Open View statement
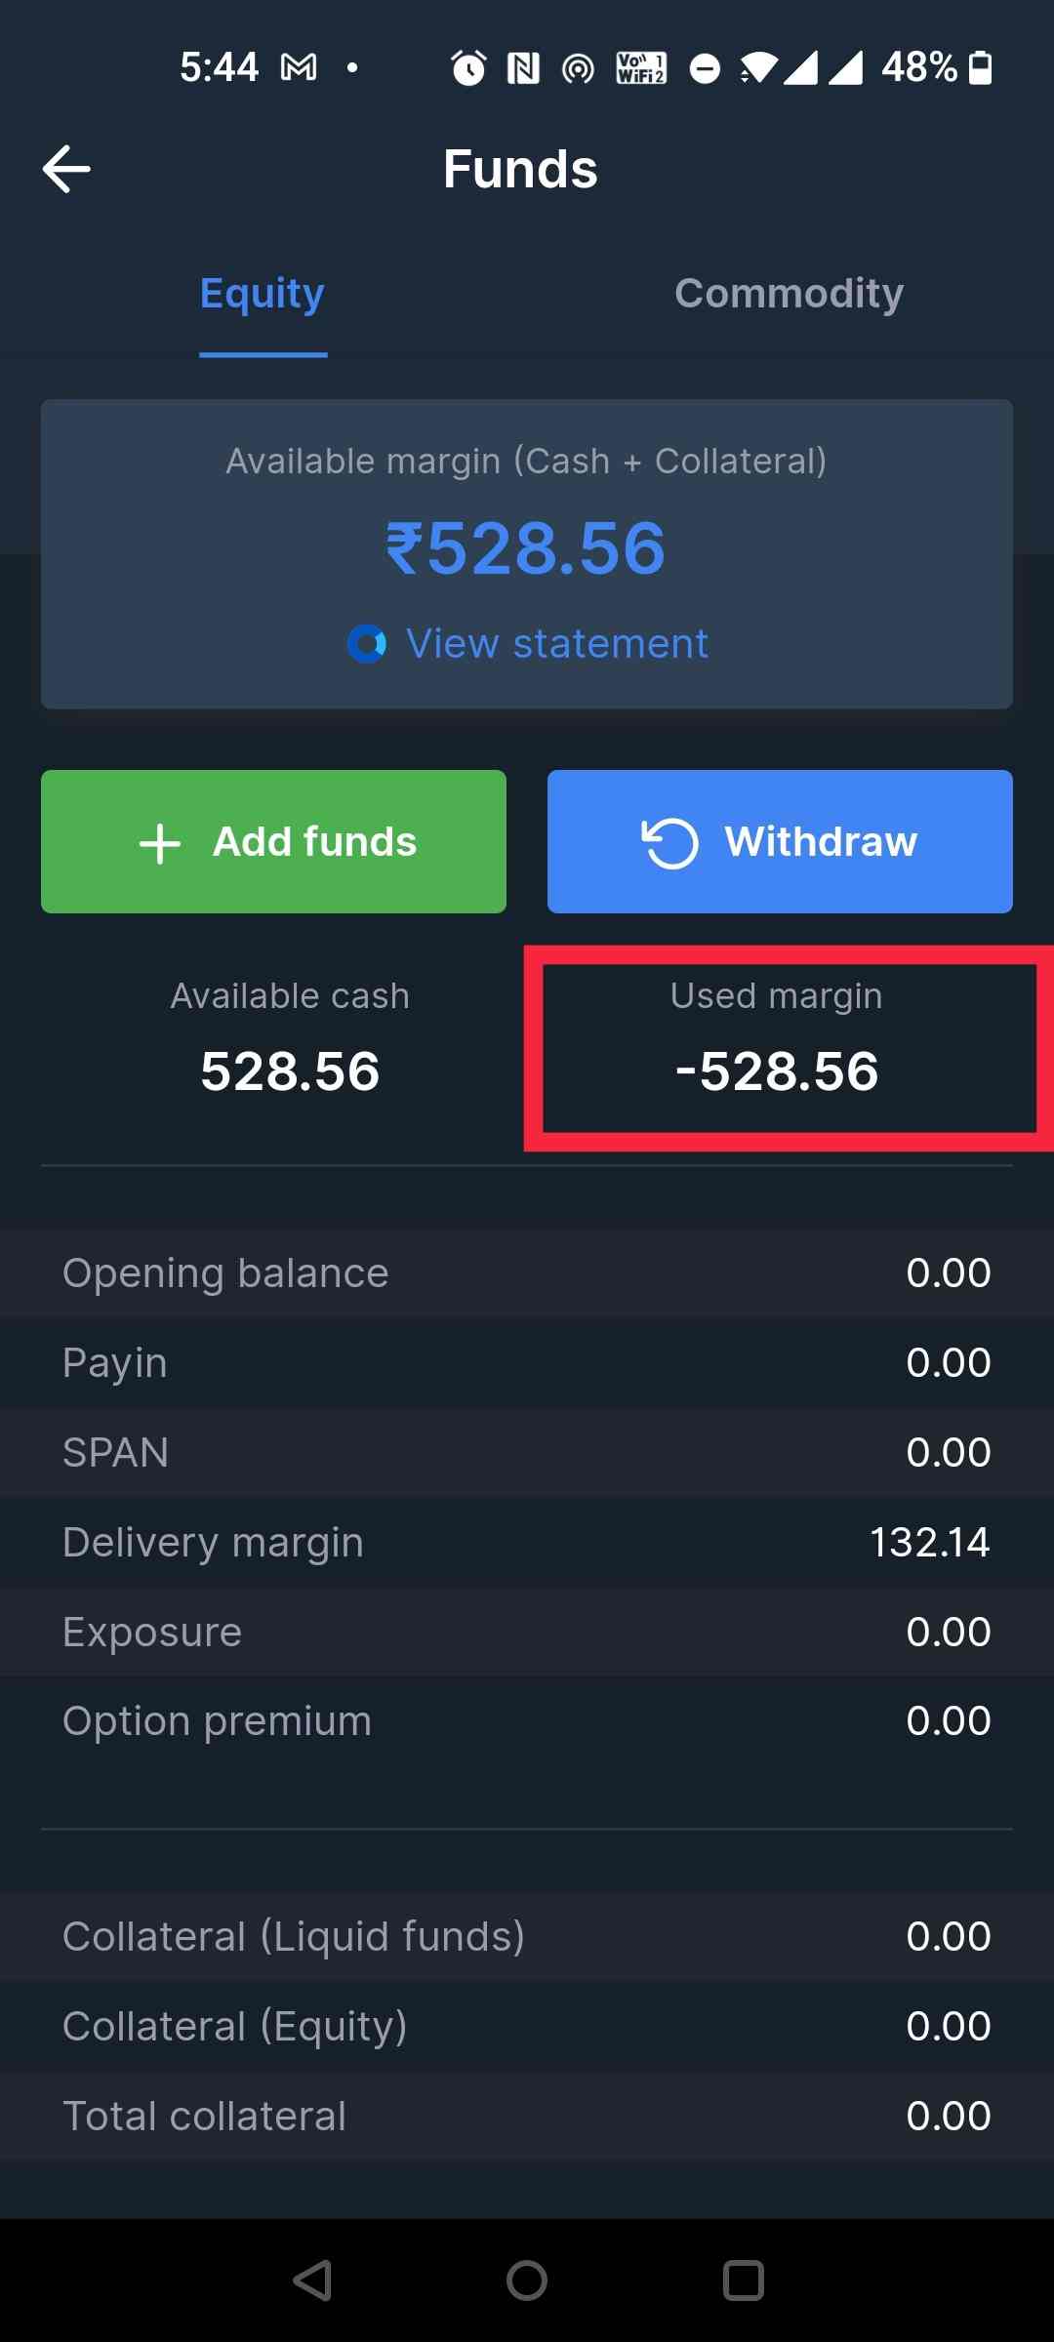The height and width of the screenshot is (2342, 1054). pos(555,643)
